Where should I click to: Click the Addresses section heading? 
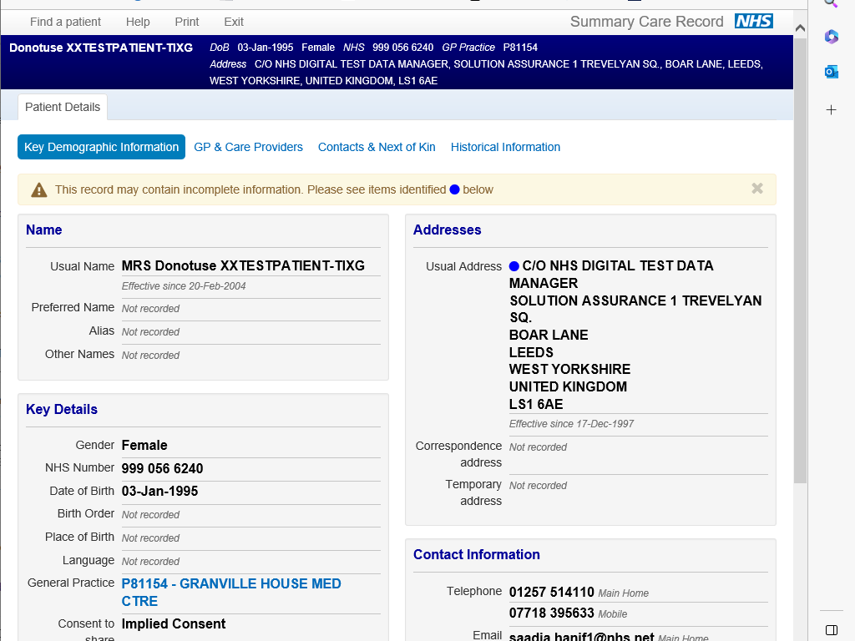click(448, 230)
